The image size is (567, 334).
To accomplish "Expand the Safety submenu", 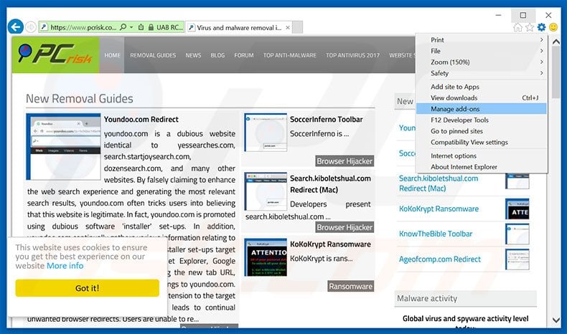I will [482, 73].
